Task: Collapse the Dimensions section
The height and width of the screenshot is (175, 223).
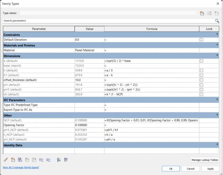Action: coord(217,55)
